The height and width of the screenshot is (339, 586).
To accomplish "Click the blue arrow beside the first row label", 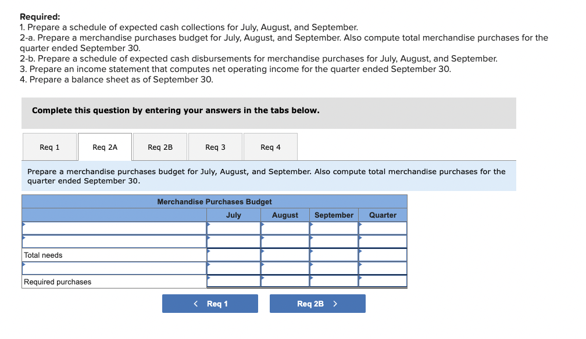I will click(23, 223).
